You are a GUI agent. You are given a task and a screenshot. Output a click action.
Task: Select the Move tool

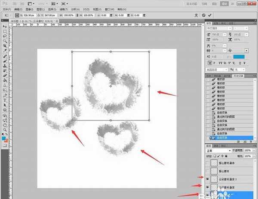pos(5,27)
